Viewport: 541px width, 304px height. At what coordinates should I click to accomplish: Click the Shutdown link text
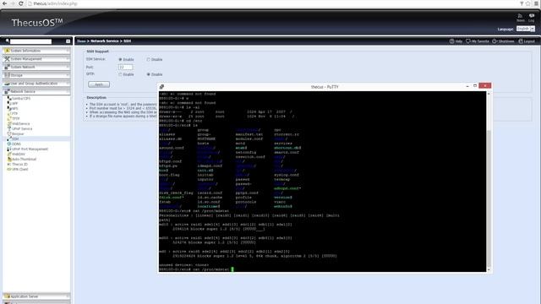tap(505, 41)
